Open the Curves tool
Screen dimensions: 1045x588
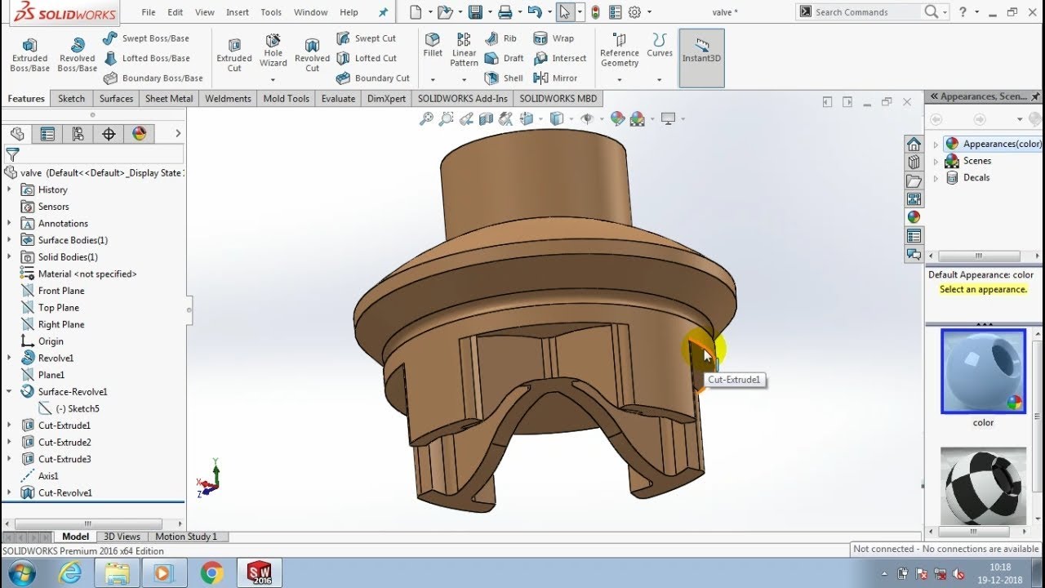point(660,46)
